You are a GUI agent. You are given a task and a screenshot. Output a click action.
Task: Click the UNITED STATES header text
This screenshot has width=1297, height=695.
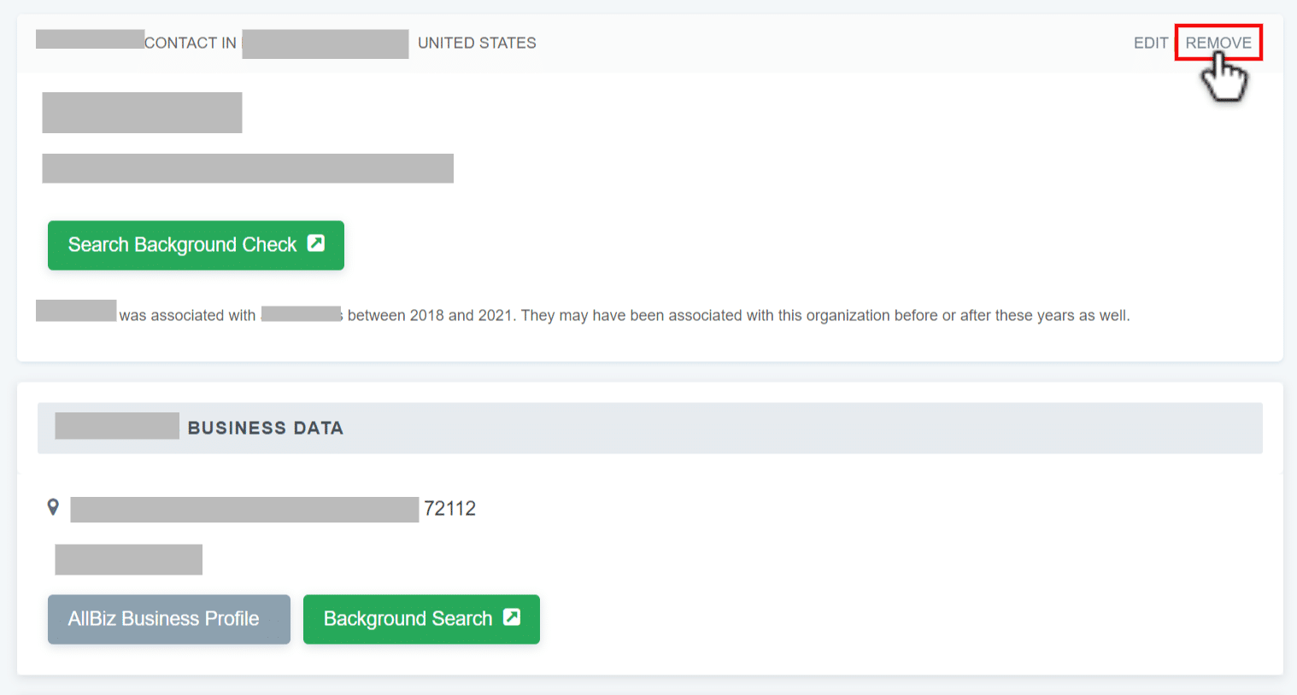(x=477, y=43)
